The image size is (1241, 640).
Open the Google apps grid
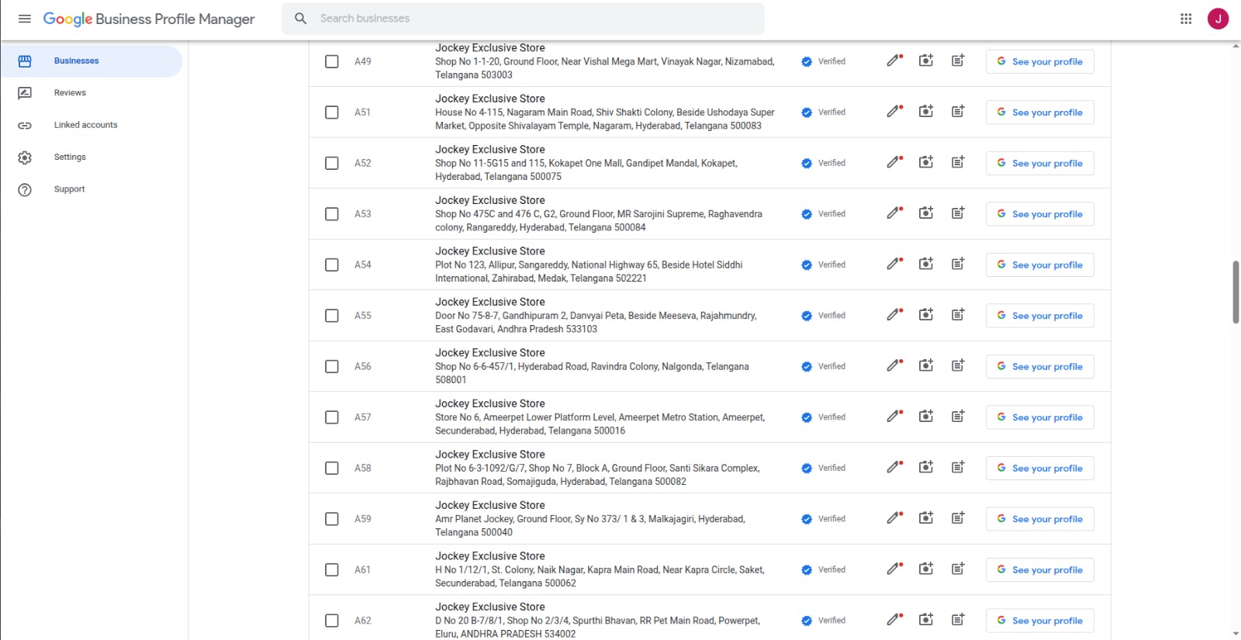1185,19
